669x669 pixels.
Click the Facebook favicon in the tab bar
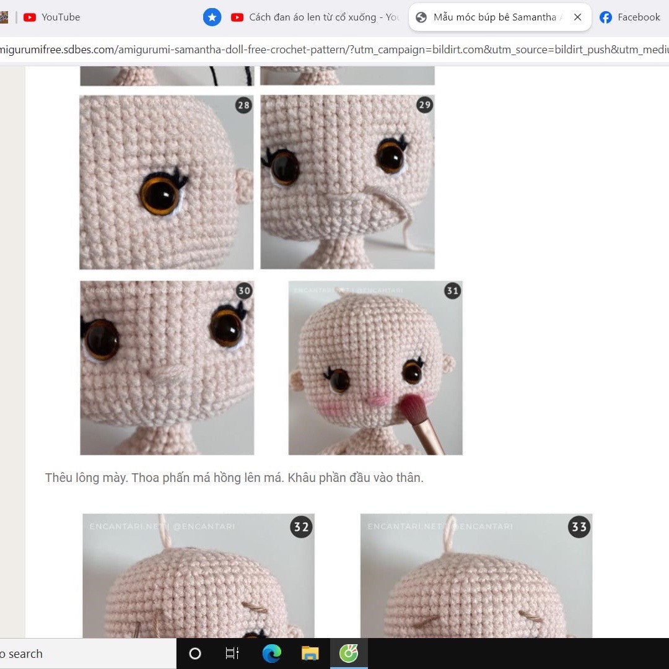605,17
